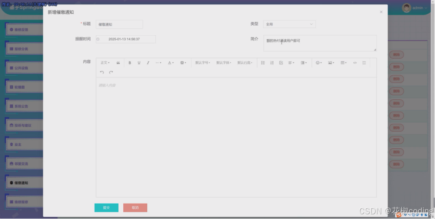Open the emoji picker

pos(319,63)
